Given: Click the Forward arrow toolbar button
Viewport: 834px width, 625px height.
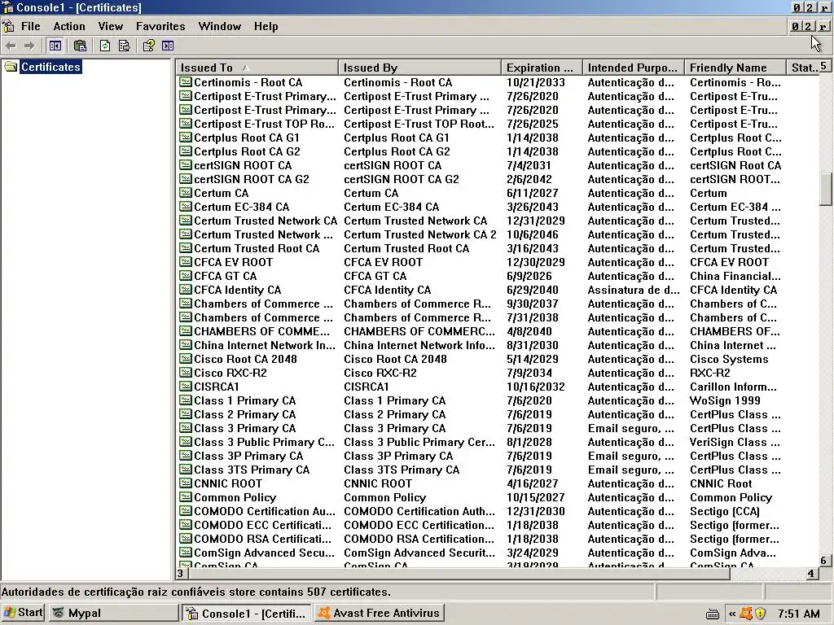Looking at the screenshot, I should point(29,46).
